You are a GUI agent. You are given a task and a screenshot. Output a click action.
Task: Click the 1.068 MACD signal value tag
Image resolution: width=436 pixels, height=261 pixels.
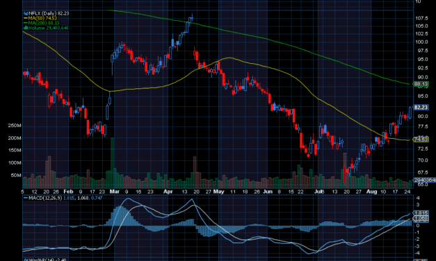[421, 219]
